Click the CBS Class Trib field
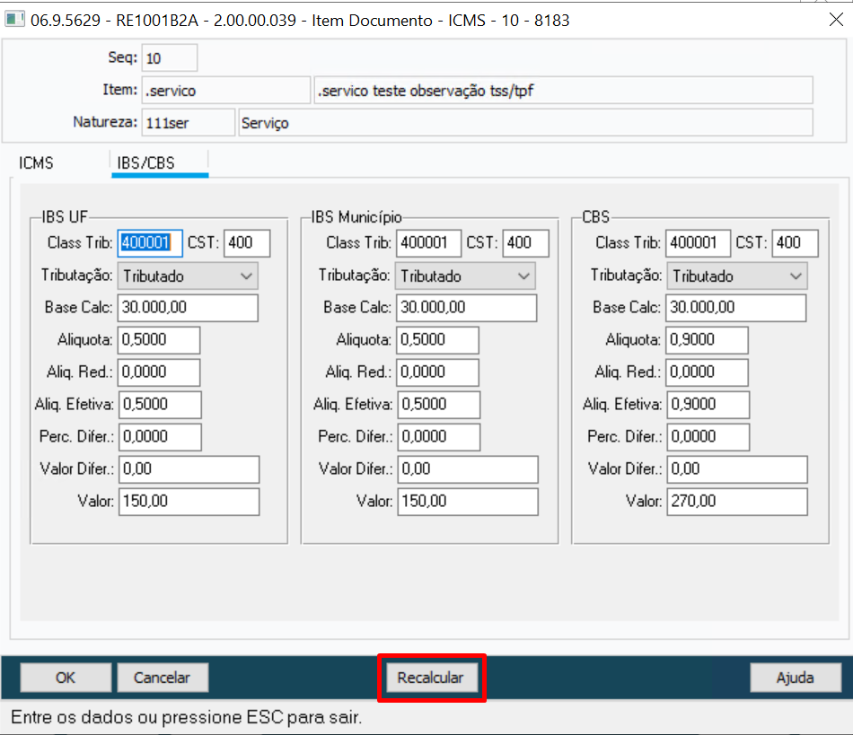 (698, 242)
